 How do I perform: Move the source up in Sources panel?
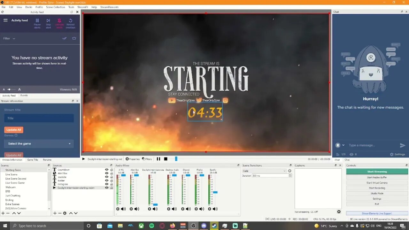click(x=71, y=213)
